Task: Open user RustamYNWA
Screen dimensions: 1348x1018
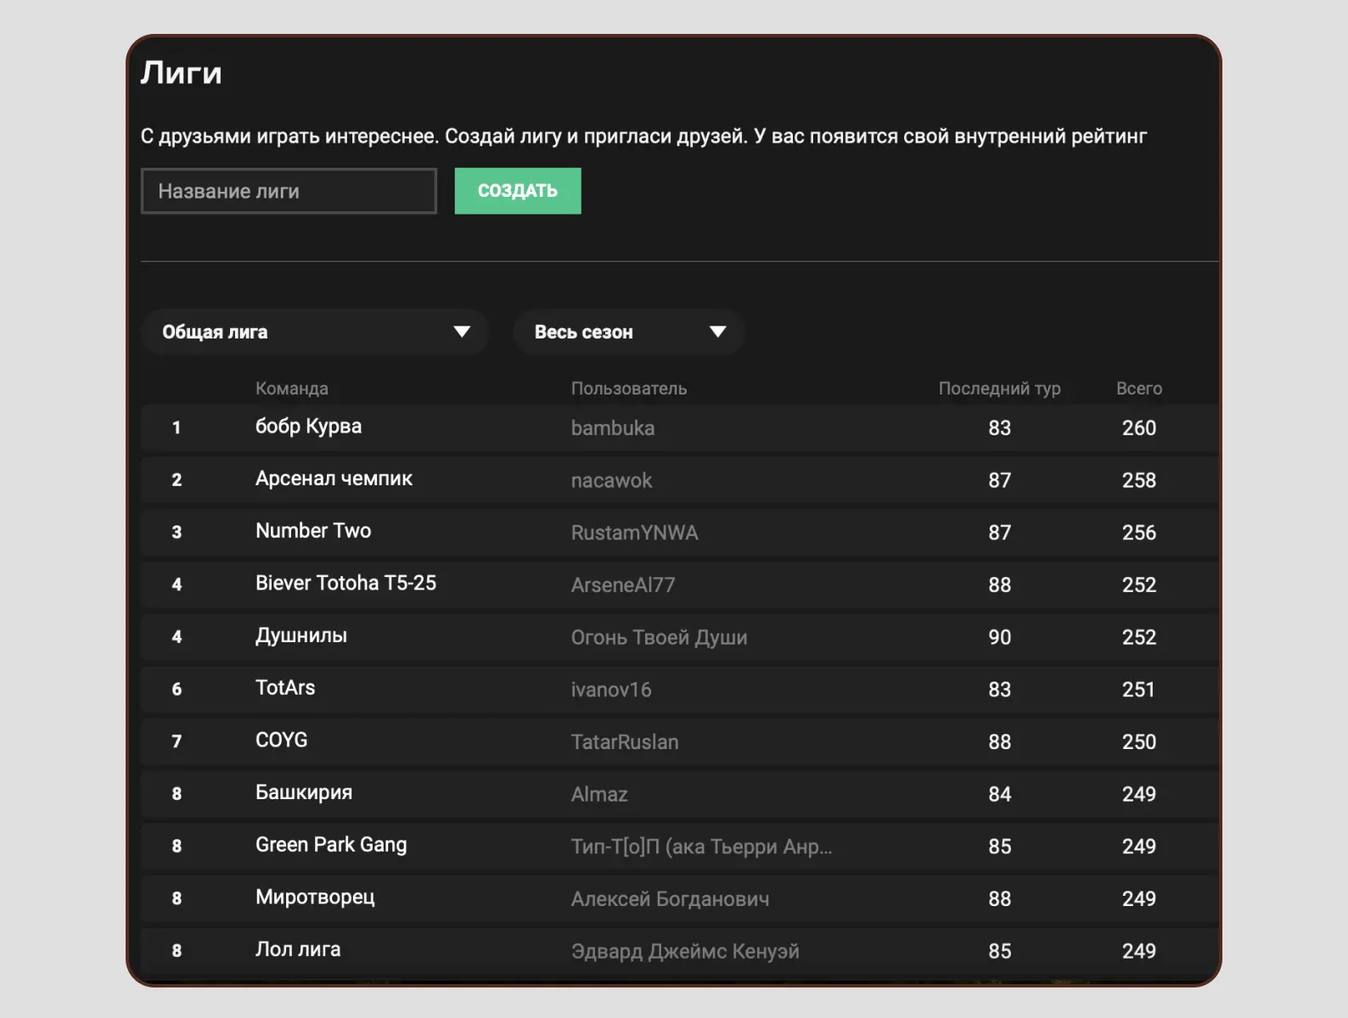Action: [x=634, y=533]
